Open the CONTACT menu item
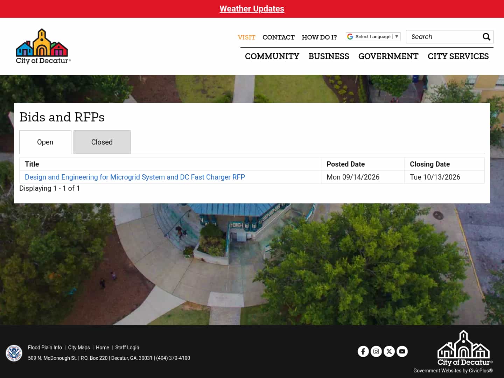Image resolution: width=504 pixels, height=378 pixels. pos(279,37)
